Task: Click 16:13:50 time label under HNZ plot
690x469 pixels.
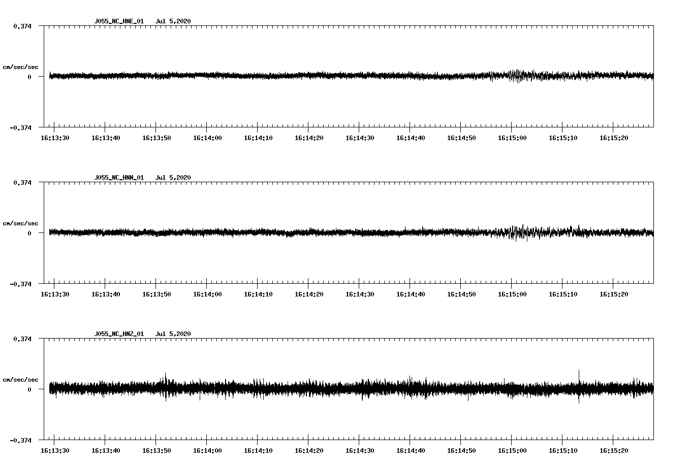Action: tap(156, 451)
